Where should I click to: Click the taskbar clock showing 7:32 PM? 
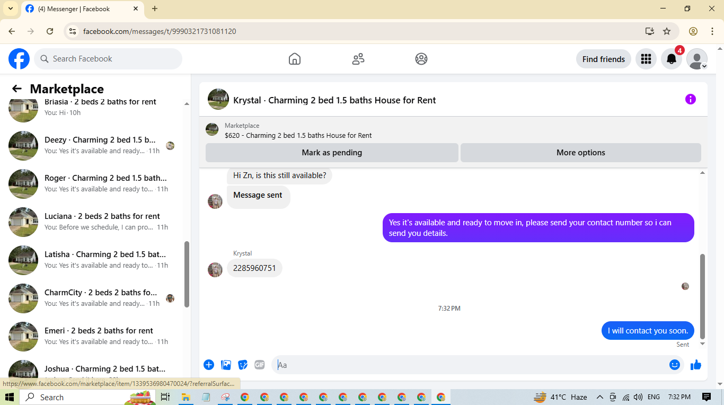click(x=679, y=397)
